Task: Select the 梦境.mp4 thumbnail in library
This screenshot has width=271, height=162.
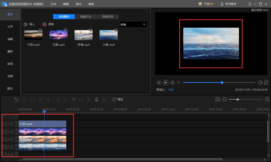Action: point(83,35)
